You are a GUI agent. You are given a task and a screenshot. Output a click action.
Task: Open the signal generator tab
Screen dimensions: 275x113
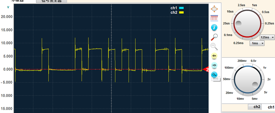click(51, 1)
